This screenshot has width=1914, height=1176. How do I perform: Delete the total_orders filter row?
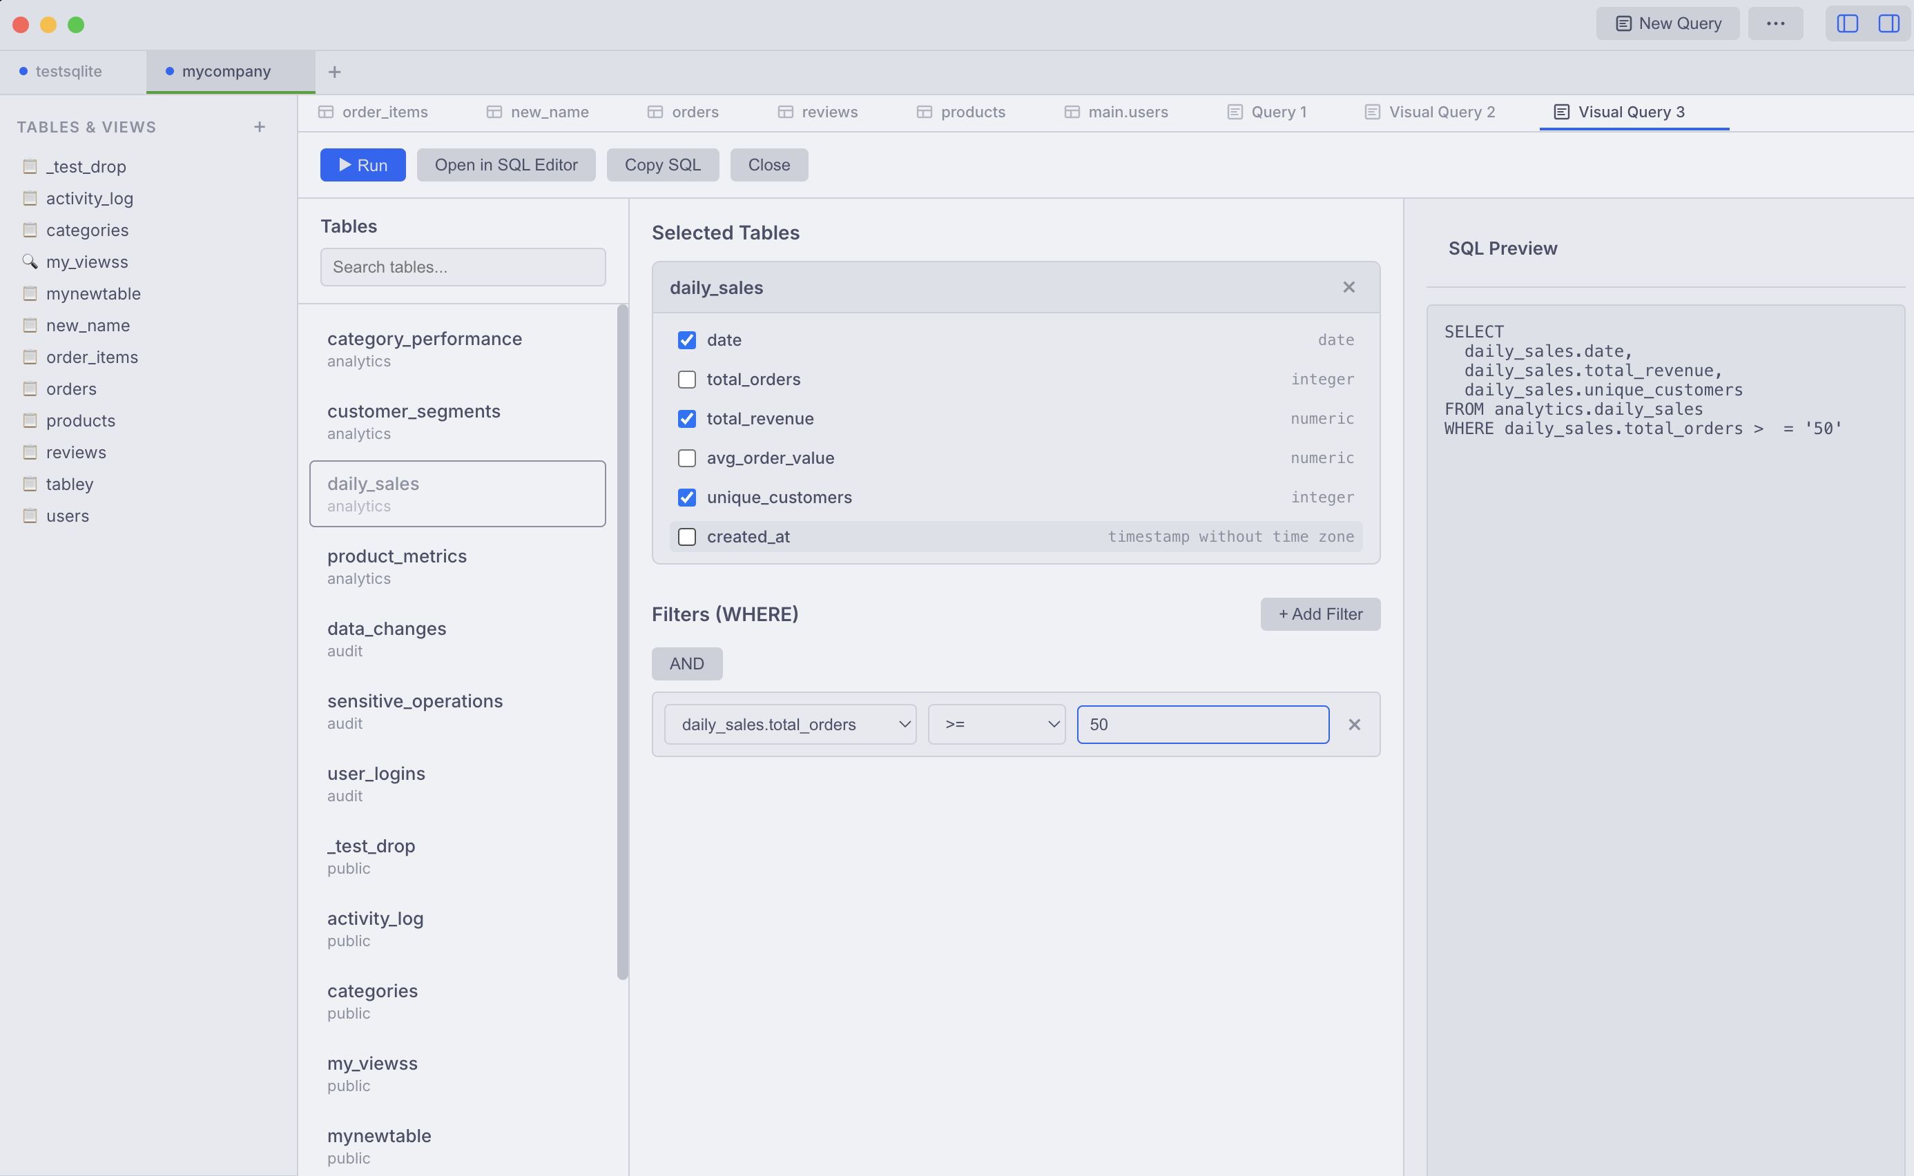1354,724
